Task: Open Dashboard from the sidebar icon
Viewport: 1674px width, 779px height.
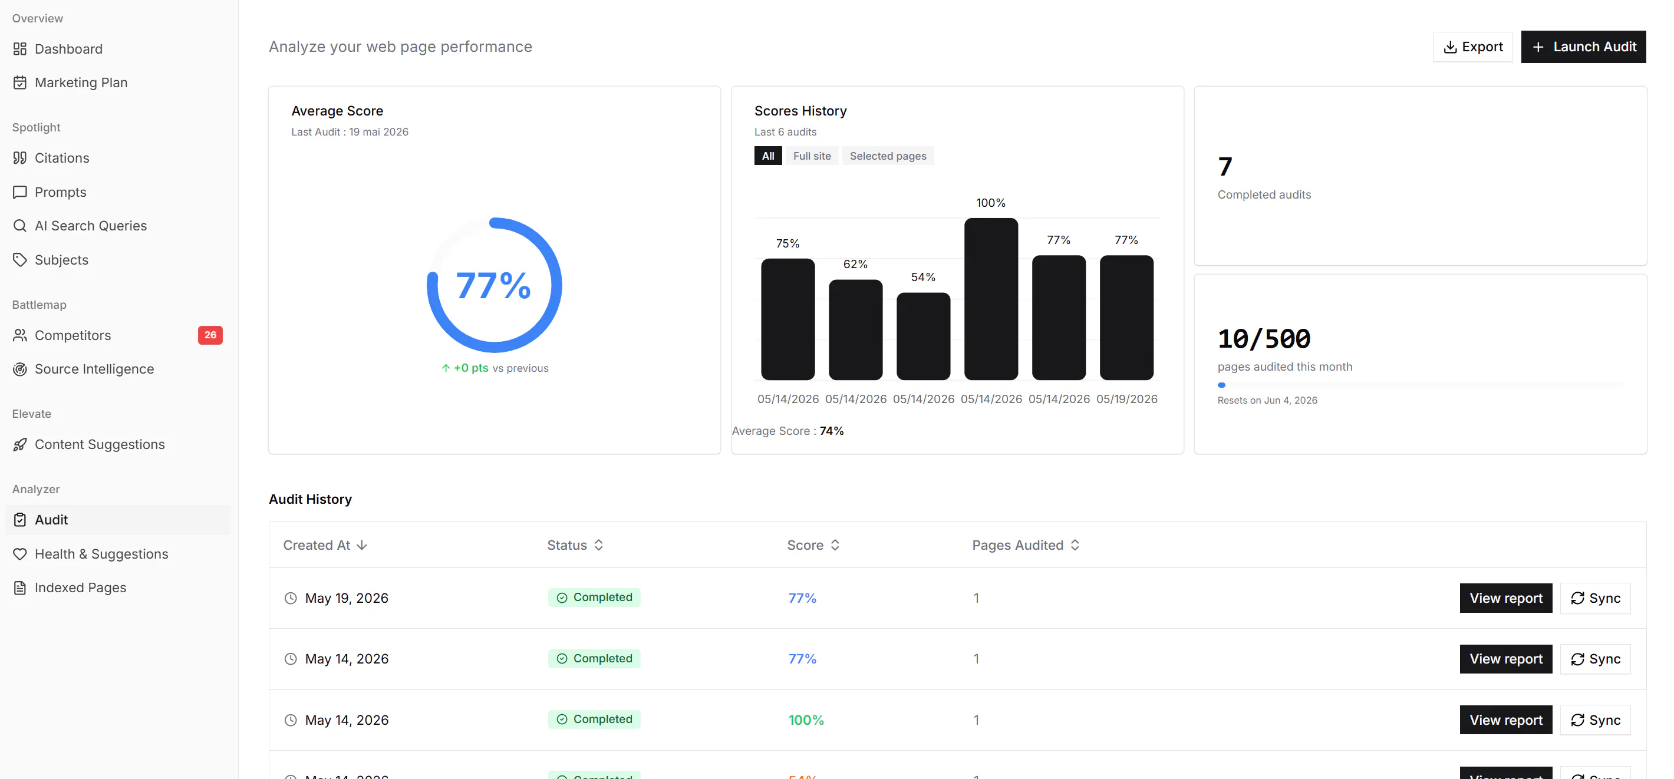Action: coord(19,49)
